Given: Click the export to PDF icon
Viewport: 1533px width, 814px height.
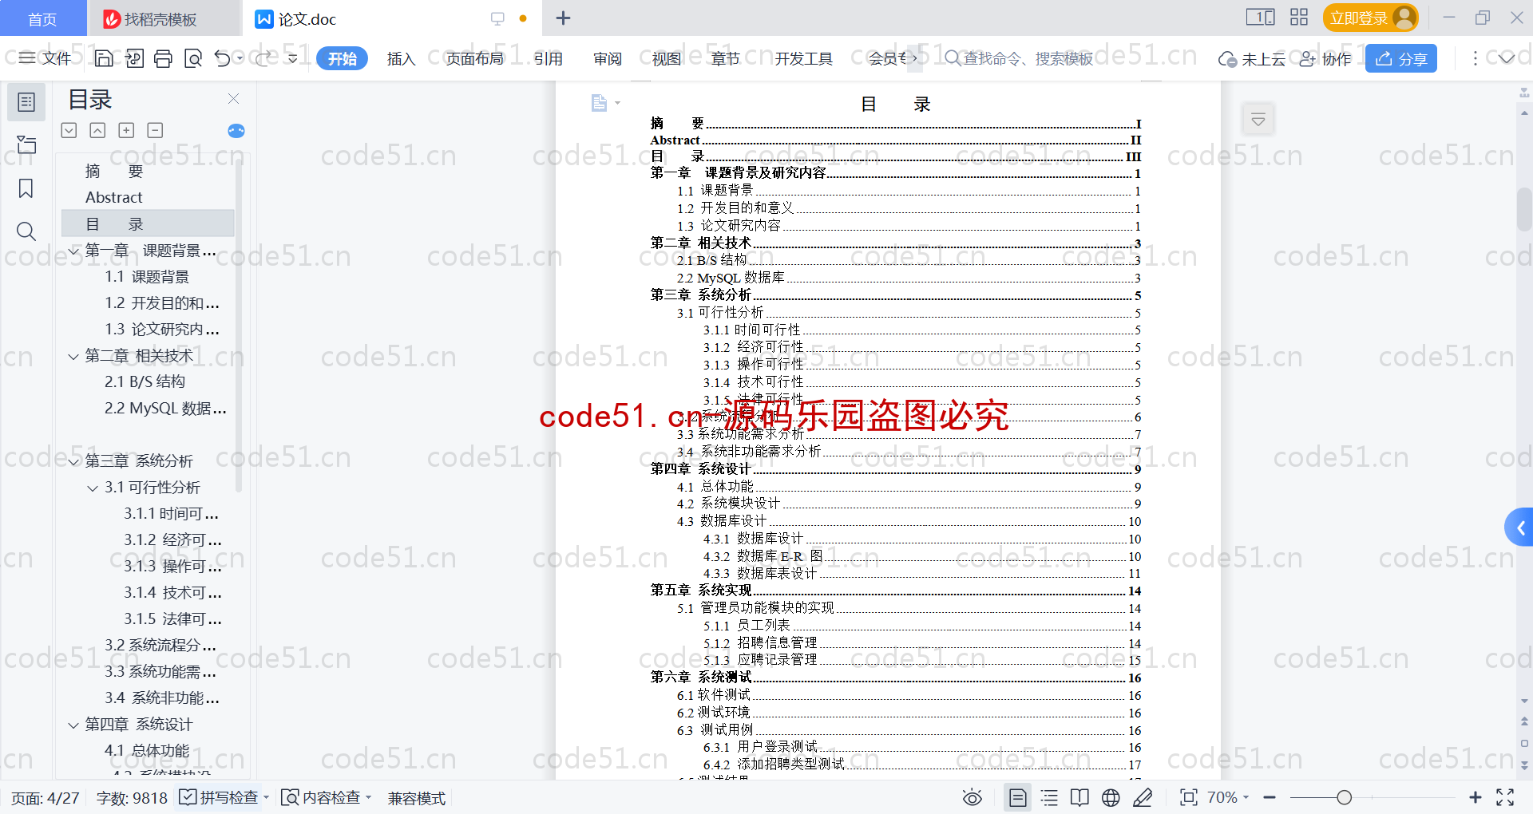Looking at the screenshot, I should coord(134,58).
